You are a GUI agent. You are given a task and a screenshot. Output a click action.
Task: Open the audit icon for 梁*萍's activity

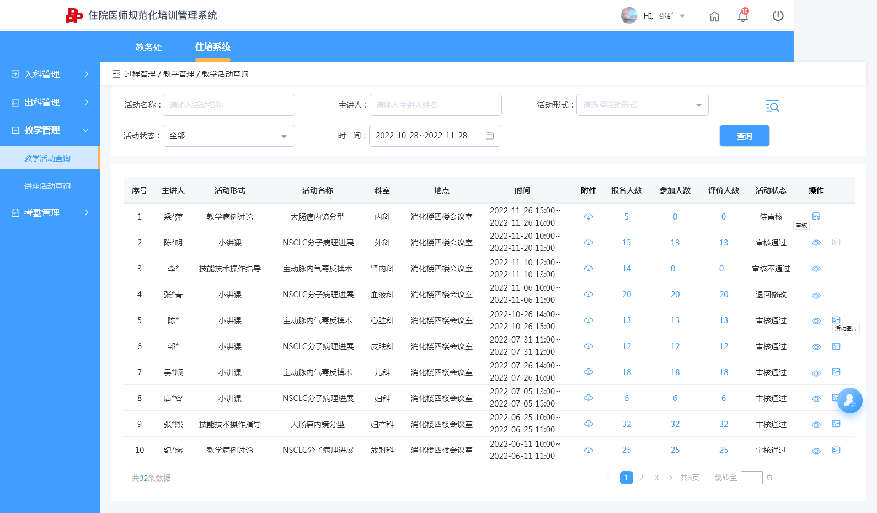[816, 216]
